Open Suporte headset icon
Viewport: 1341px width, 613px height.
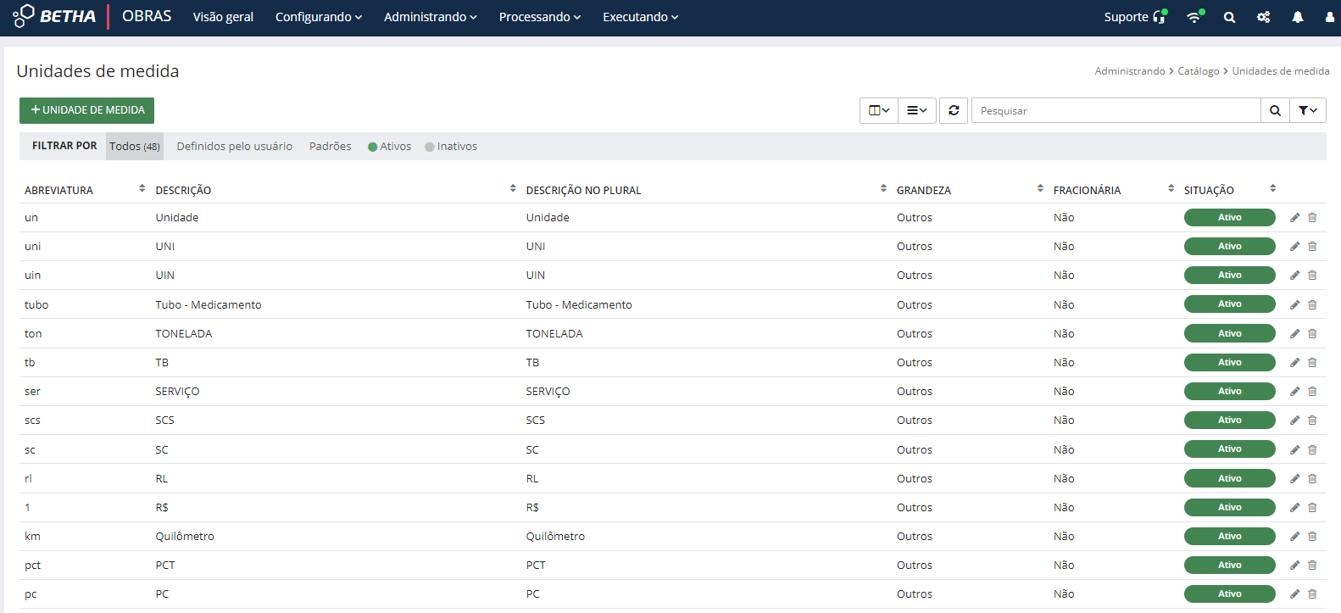pyautogui.click(x=1160, y=16)
